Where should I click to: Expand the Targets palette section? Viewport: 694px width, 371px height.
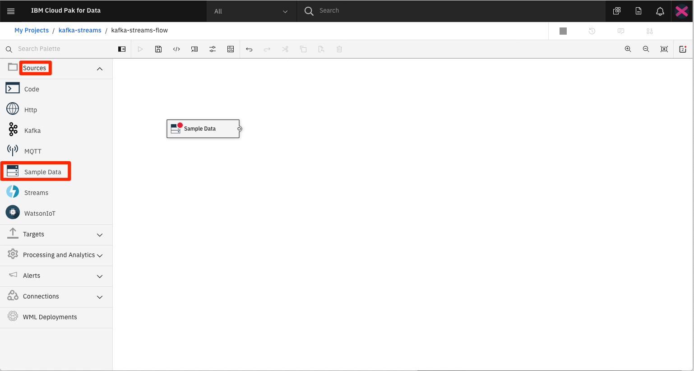pos(56,235)
